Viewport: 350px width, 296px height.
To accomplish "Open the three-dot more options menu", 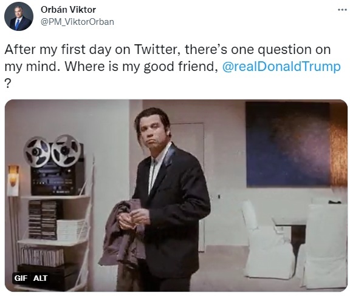I will [x=342, y=10].
